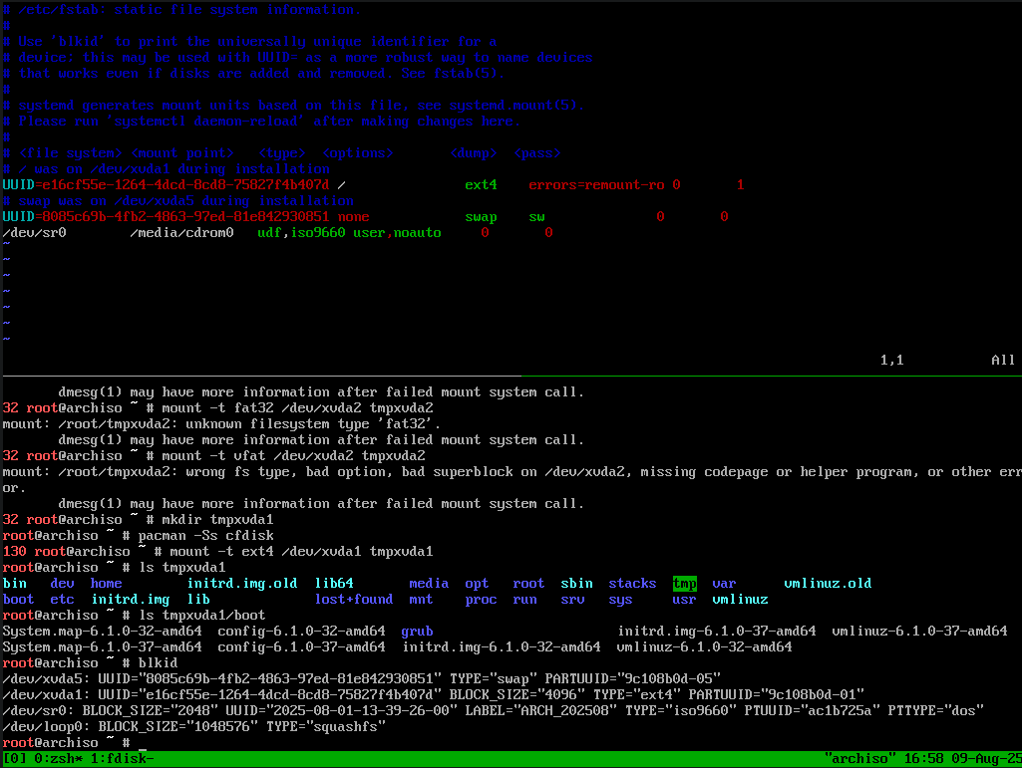
Task: Click the "archiso" hostname in tmux status bar
Action: (x=861, y=759)
